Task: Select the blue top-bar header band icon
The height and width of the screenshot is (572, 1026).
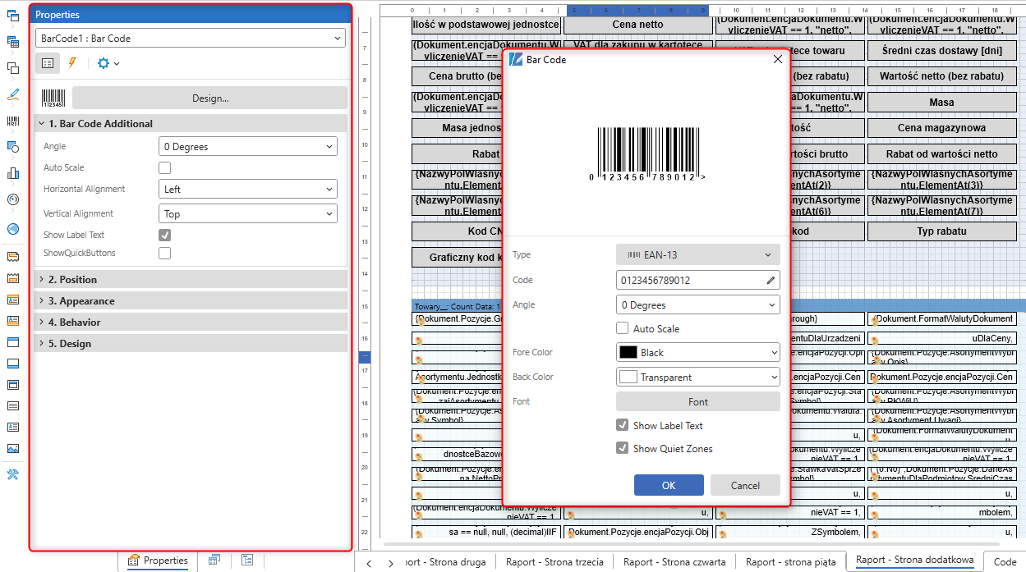Action: [x=13, y=342]
